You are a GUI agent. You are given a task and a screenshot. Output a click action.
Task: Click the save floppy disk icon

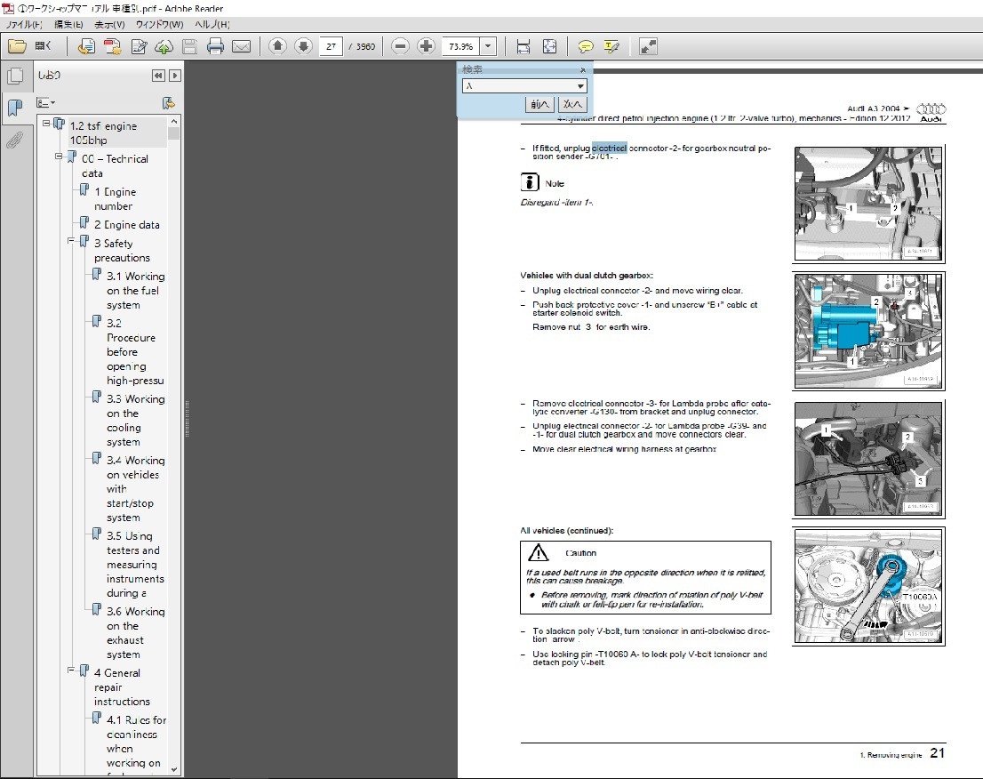pos(189,46)
